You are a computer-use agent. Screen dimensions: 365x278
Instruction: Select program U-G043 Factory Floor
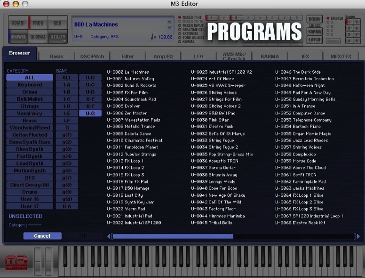[214, 209]
